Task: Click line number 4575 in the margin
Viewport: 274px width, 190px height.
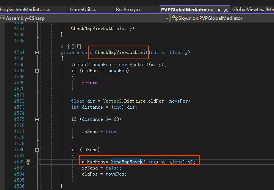Action: [19, 119]
